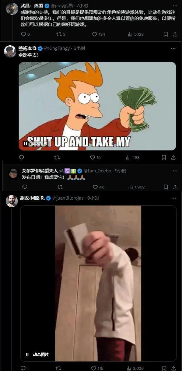Bookmark the KingFangy Futurama tweet
This screenshot has height=371, width=182.
(x=164, y=157)
